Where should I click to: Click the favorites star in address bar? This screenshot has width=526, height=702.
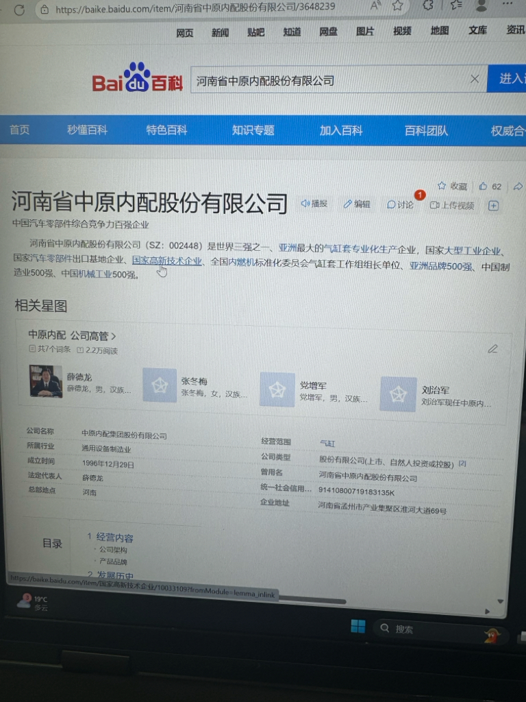[397, 5]
